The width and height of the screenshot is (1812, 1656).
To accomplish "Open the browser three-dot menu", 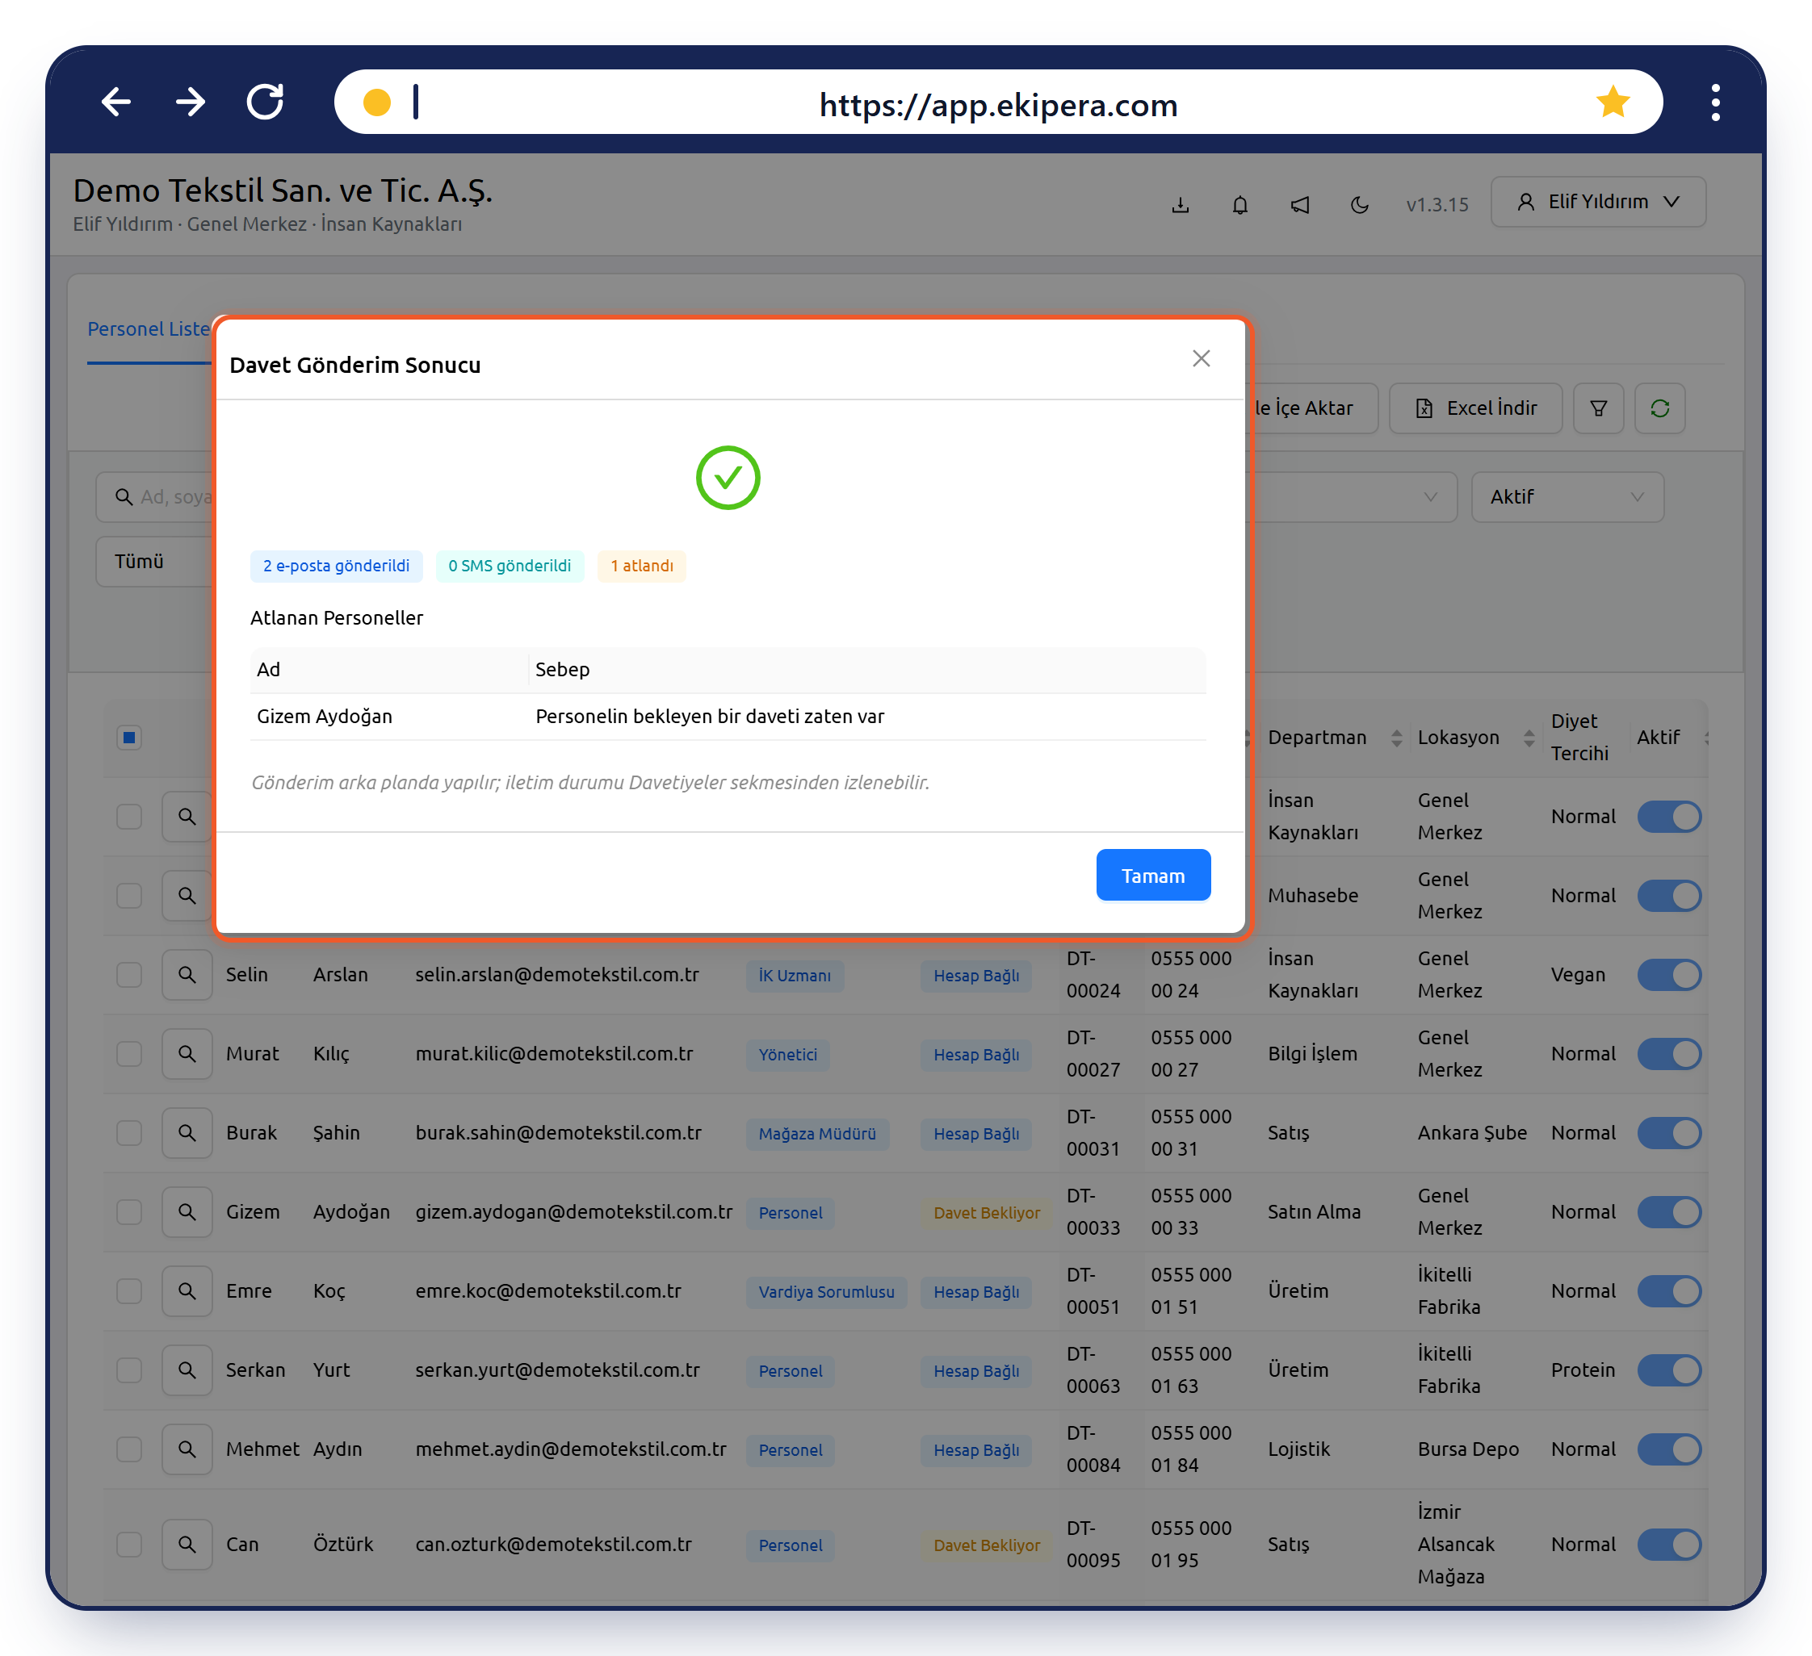I will point(1715,102).
